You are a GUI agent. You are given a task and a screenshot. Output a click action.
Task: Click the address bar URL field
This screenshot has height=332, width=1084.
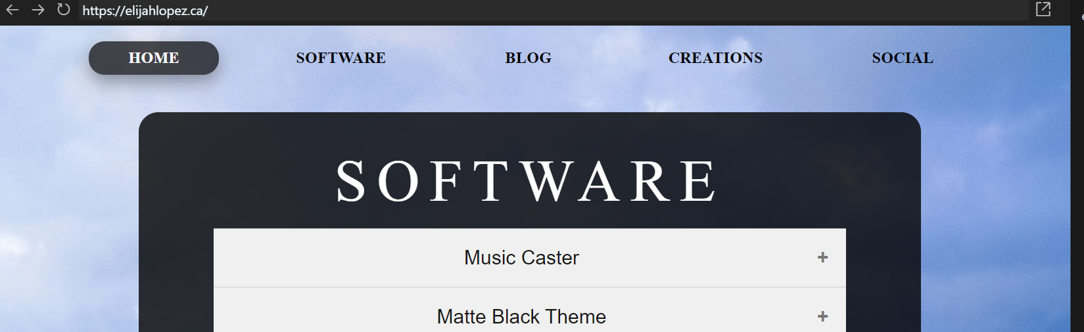554,10
